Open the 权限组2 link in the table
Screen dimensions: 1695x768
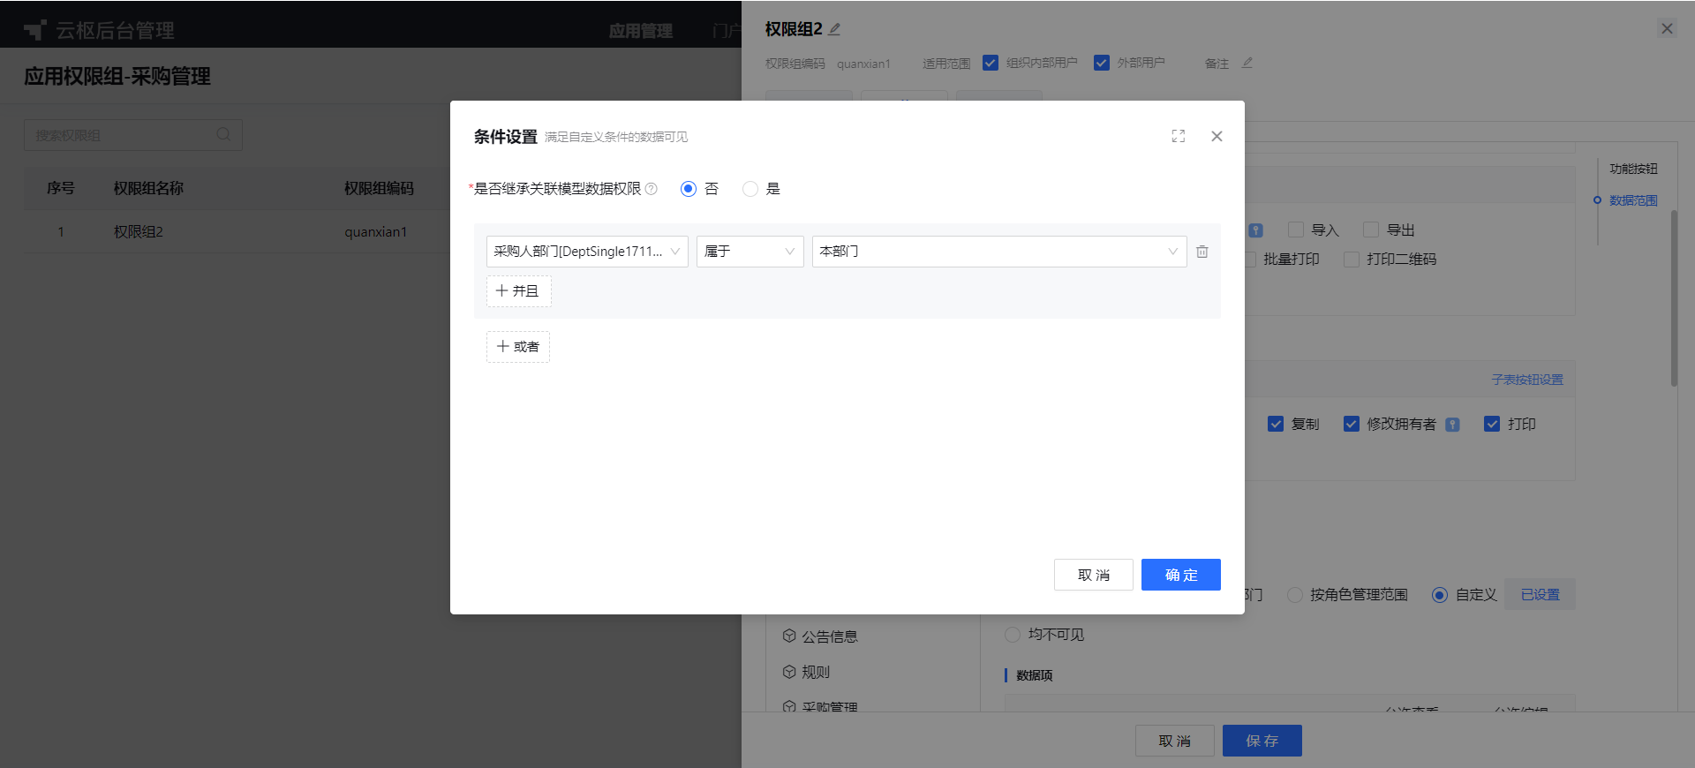(x=139, y=231)
